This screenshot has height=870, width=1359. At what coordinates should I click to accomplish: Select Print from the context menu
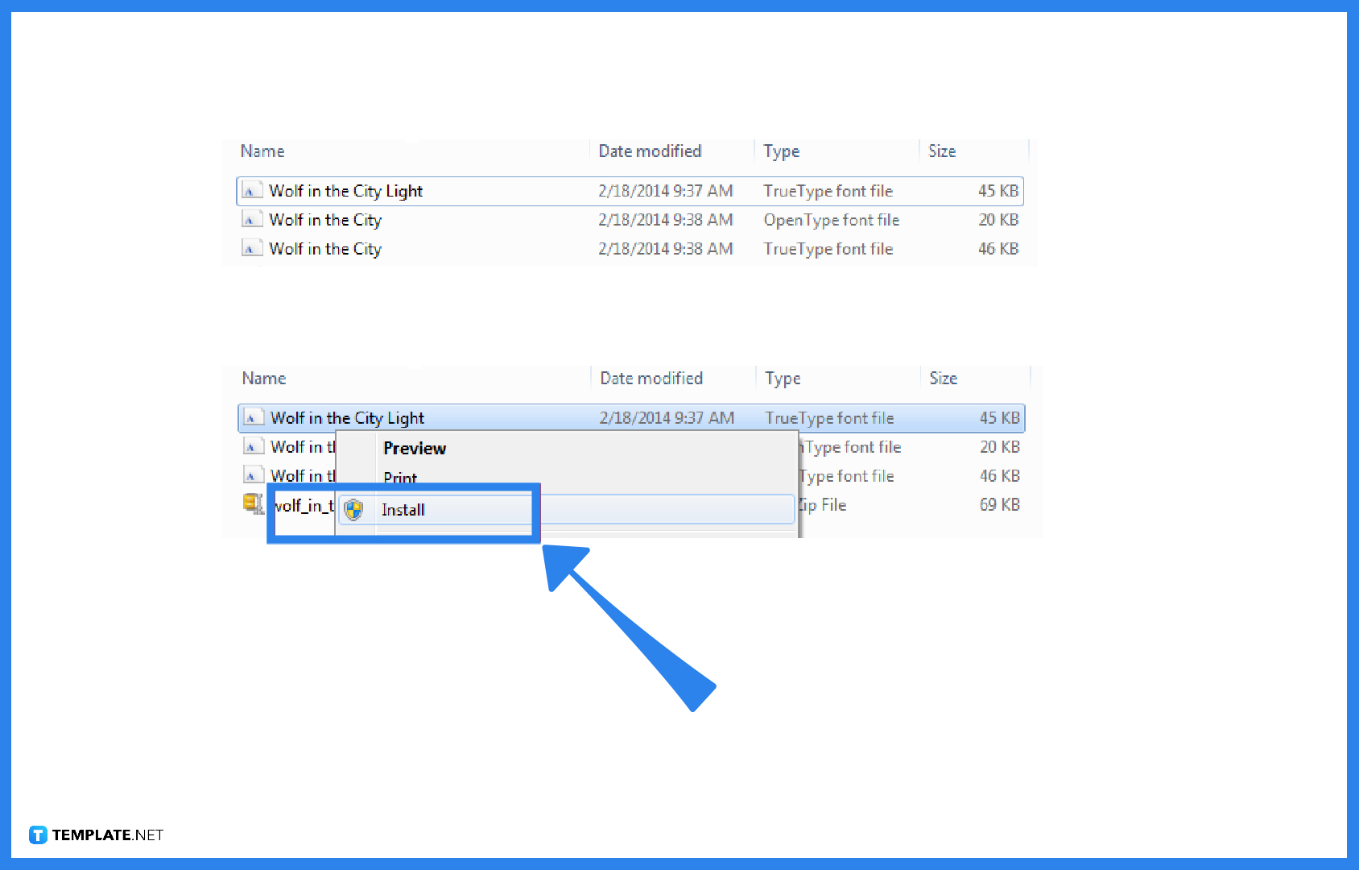400,478
